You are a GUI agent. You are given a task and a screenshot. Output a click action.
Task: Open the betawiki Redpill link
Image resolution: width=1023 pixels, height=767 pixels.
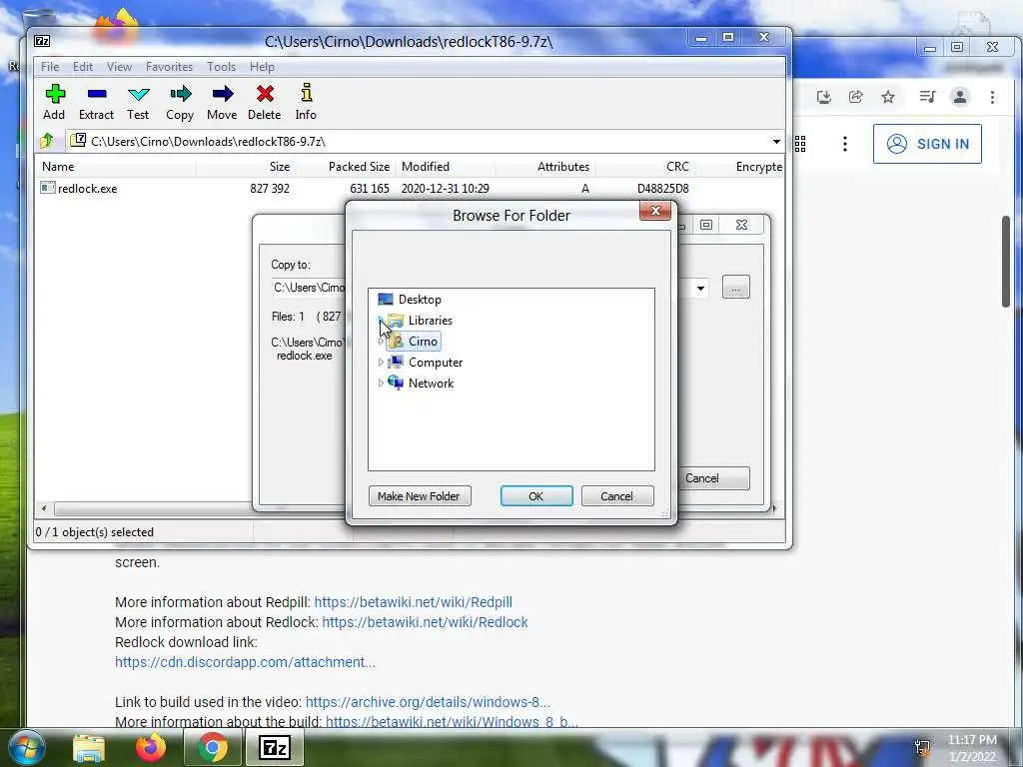(413, 602)
